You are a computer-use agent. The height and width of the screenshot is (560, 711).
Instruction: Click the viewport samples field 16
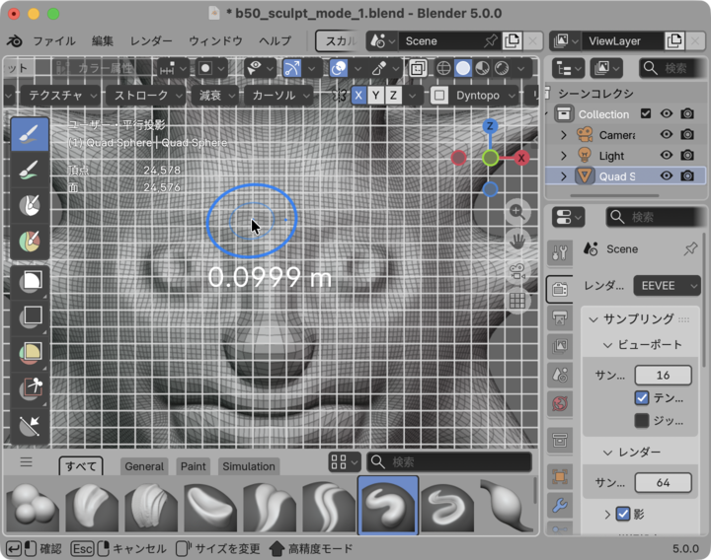tap(663, 375)
